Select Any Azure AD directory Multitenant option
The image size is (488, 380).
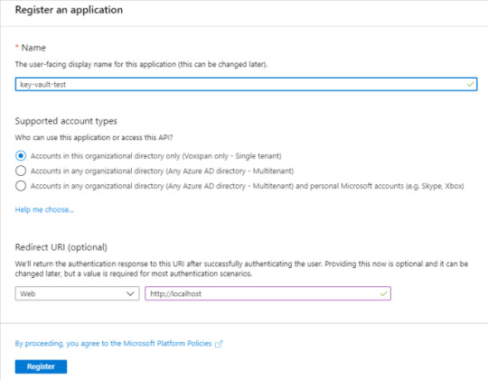pyautogui.click(x=21, y=171)
